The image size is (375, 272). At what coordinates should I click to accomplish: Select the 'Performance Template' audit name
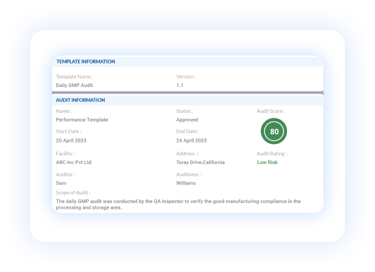tap(82, 119)
